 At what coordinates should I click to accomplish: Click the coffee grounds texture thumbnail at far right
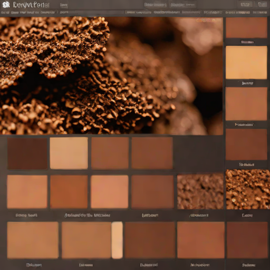pos(248,189)
